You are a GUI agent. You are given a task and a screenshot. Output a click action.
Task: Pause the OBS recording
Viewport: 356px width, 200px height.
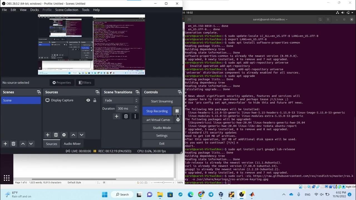click(x=177, y=111)
